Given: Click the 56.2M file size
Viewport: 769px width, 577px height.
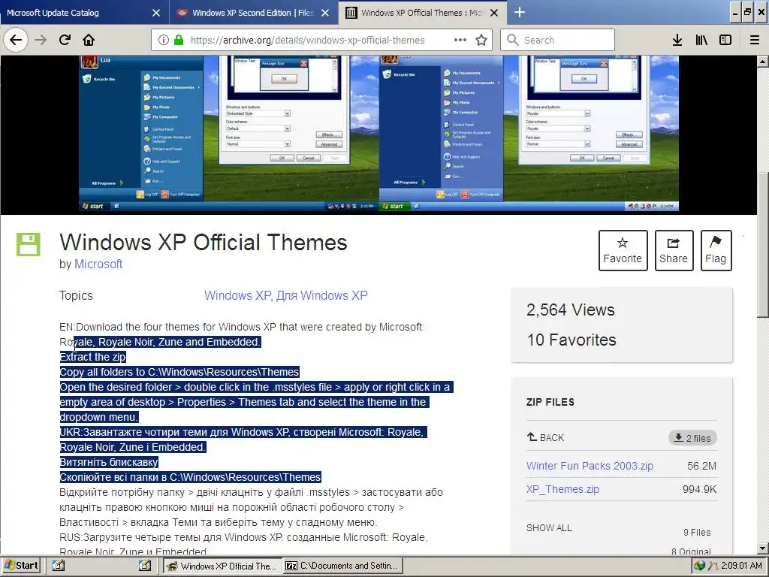Looking at the screenshot, I should click(702, 466).
